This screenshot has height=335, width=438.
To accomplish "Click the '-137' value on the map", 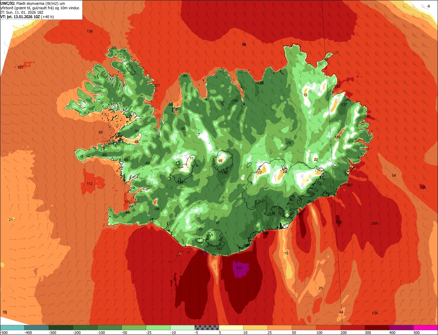I will pos(344,105).
